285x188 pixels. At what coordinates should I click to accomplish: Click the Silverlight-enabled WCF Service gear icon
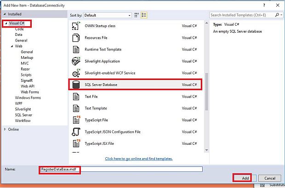76,73
